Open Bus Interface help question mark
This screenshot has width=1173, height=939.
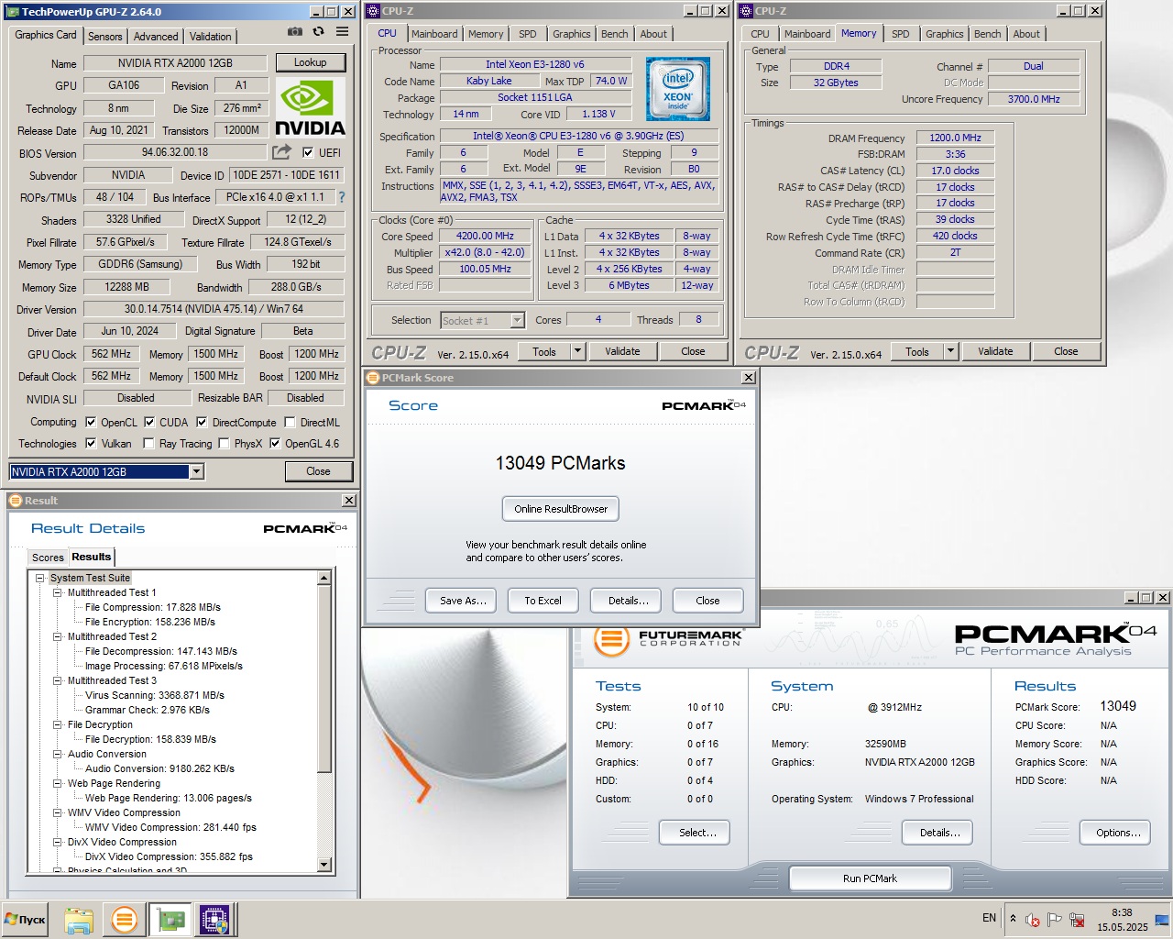coord(342,197)
